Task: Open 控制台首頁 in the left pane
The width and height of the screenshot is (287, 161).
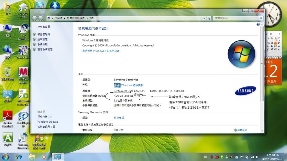Action: [x=43, y=27]
